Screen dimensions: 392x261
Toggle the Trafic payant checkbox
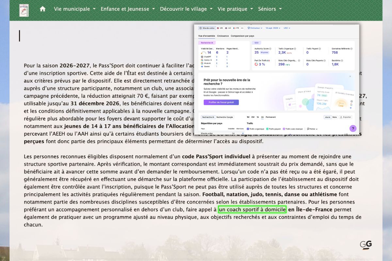(267, 129)
